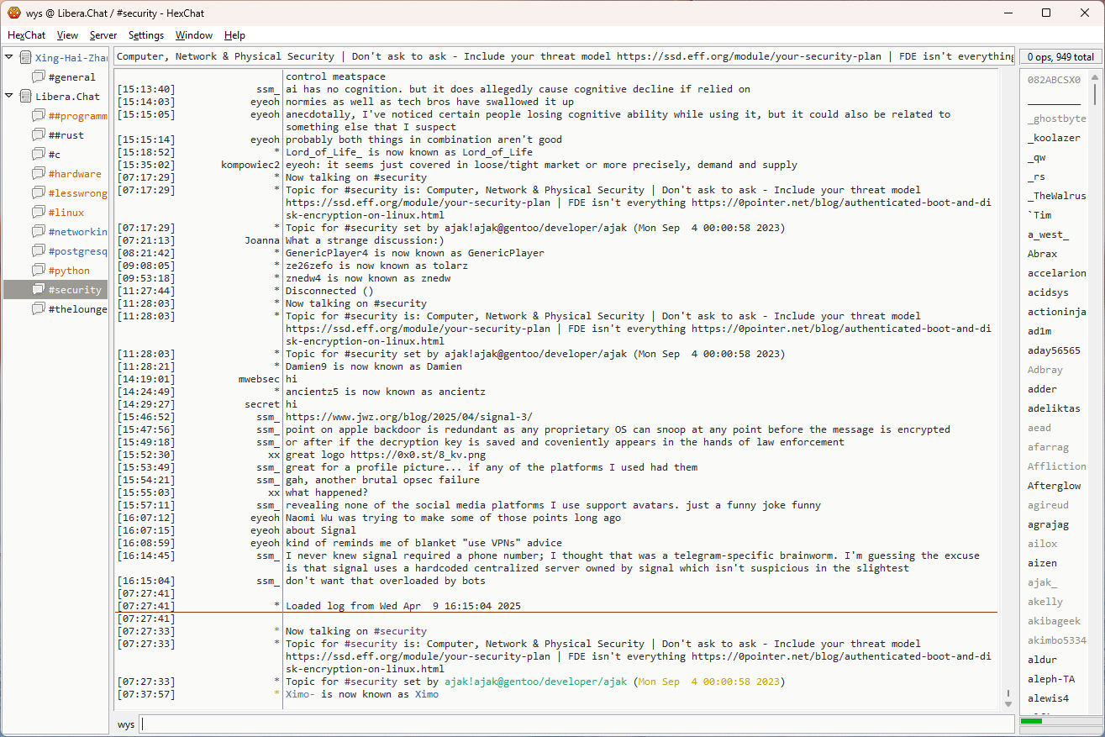The image size is (1105, 737).
Task: Click the chat area vertical scrollbar thumb
Action: pos(1008,695)
